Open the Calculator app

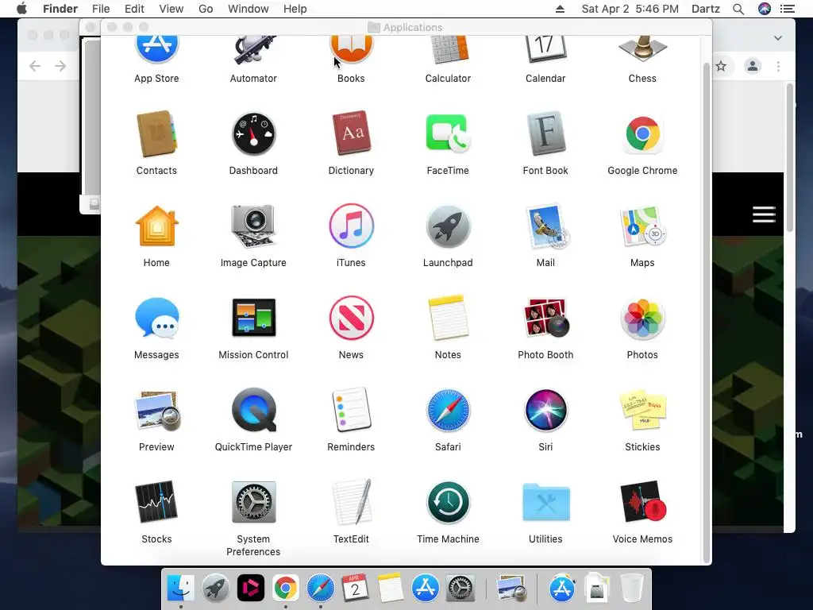[448, 50]
